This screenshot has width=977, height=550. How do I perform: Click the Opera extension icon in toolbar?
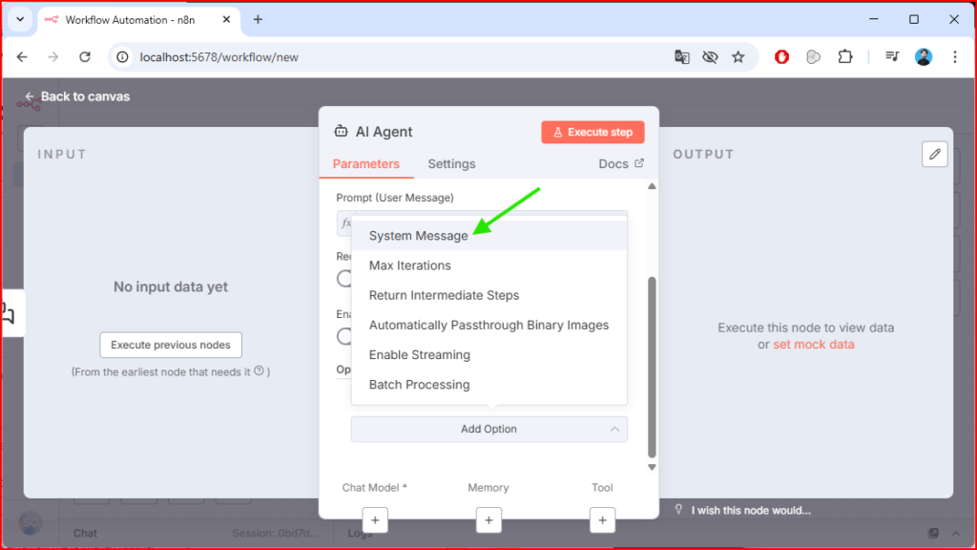click(x=781, y=57)
